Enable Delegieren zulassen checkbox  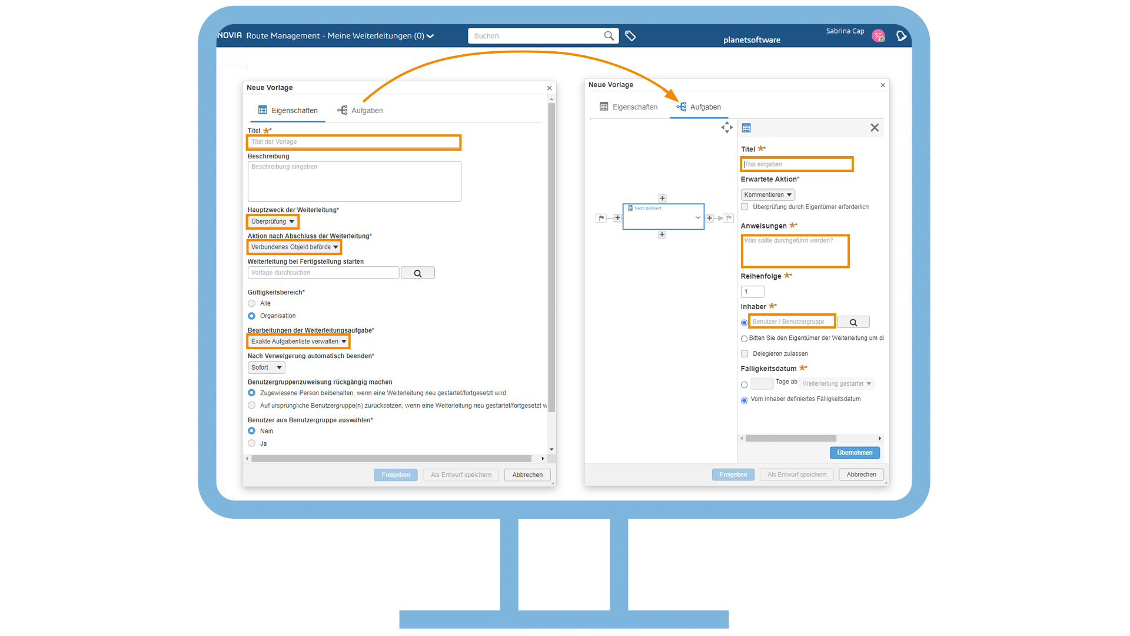coord(745,354)
